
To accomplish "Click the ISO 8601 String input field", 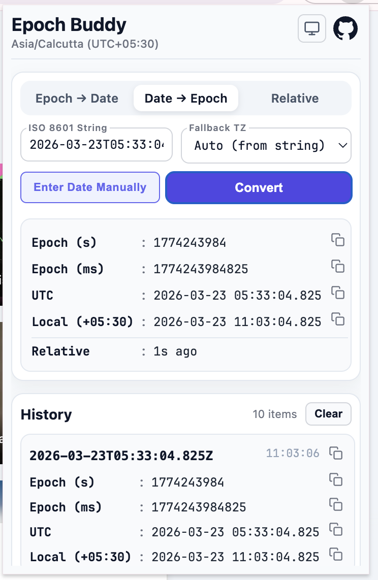I will (96, 146).
